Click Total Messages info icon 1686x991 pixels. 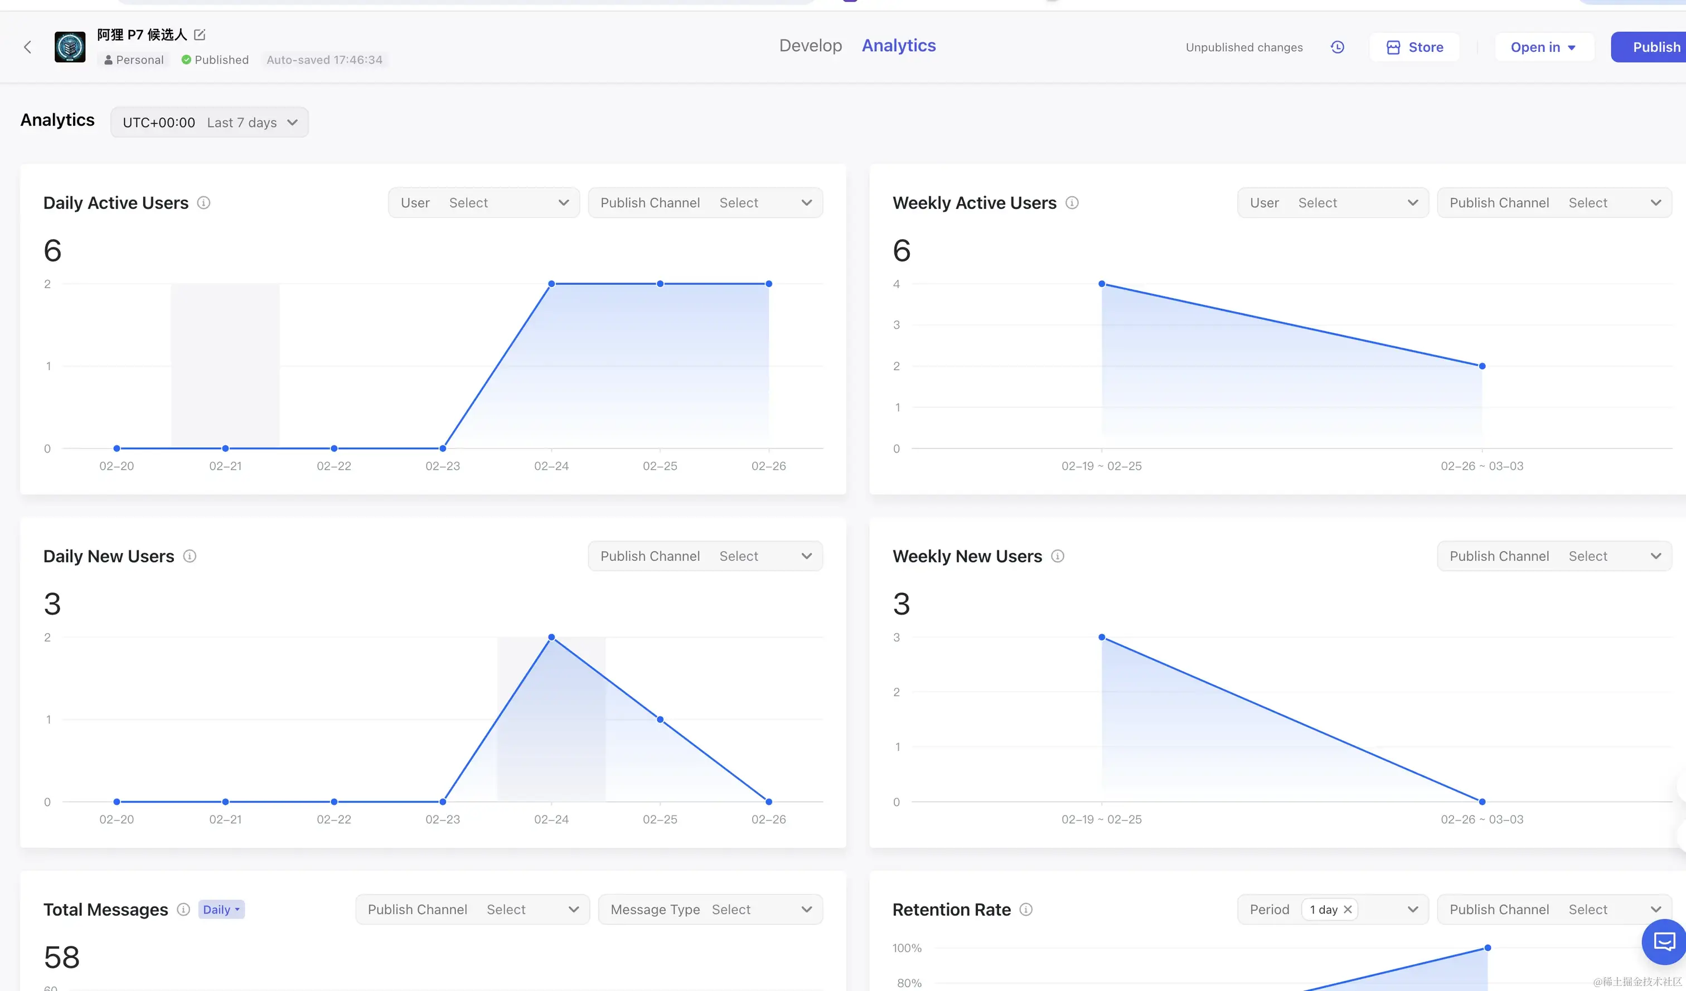coord(183,909)
